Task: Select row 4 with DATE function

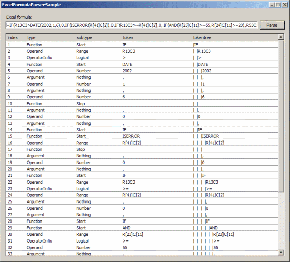Action: point(142,64)
